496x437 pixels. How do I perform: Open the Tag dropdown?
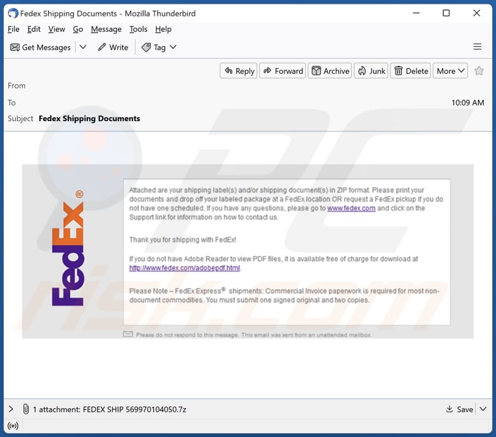coord(159,48)
